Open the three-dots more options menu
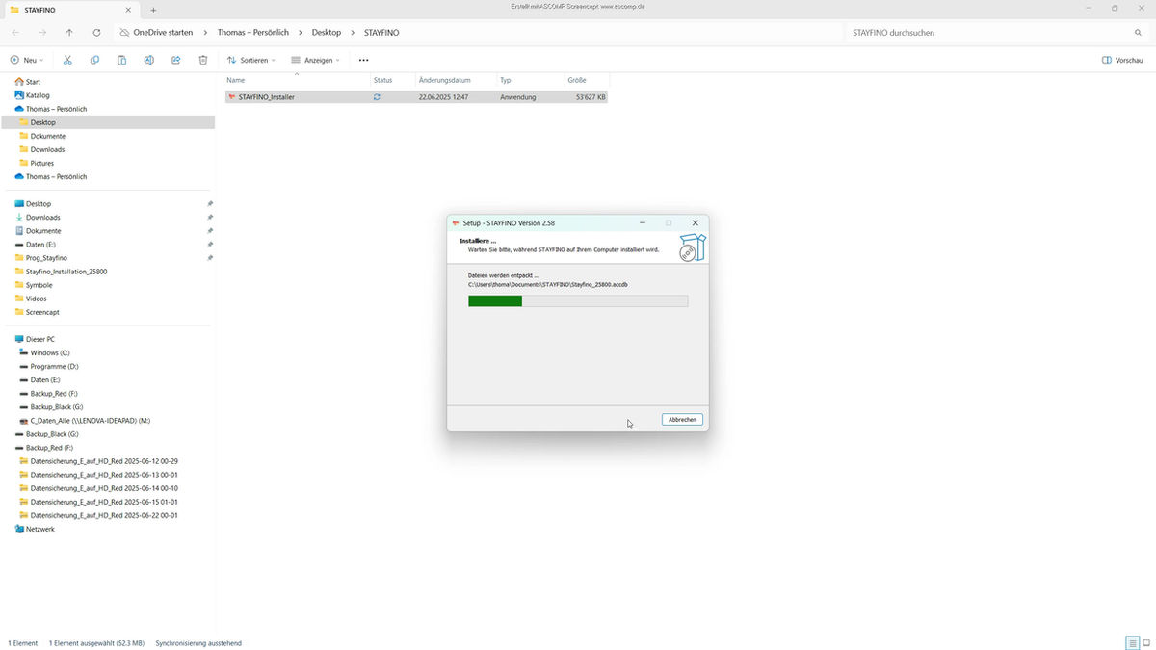 363,60
